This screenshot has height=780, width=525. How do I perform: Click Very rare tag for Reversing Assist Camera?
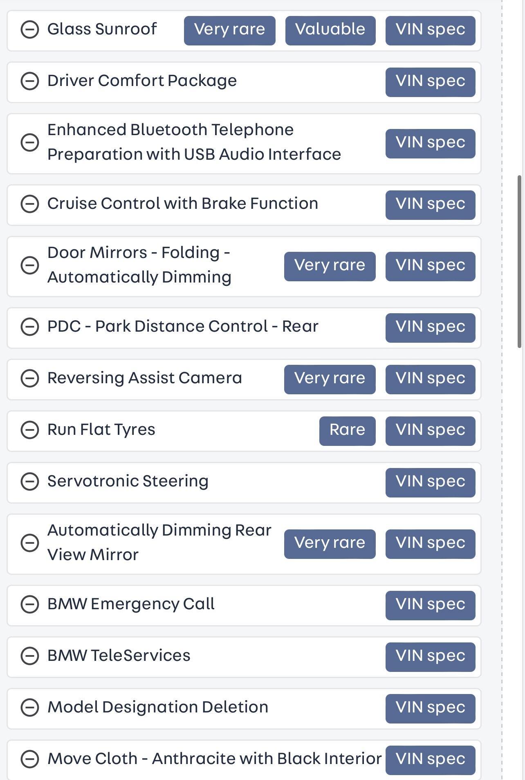click(330, 379)
